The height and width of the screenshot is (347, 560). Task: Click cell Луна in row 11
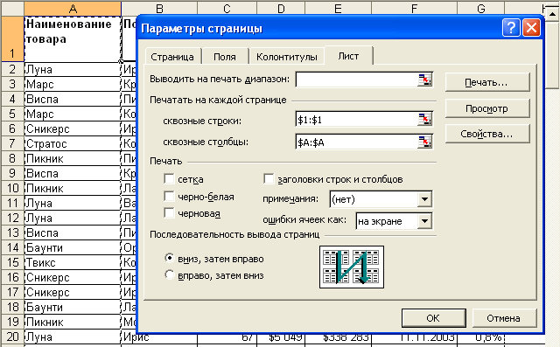(x=73, y=203)
